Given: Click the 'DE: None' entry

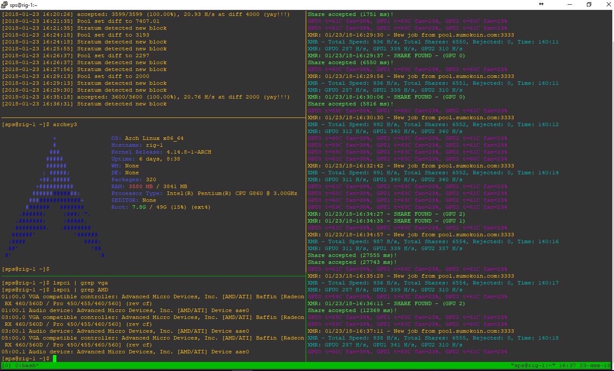Looking at the screenshot, I should [x=125, y=173].
